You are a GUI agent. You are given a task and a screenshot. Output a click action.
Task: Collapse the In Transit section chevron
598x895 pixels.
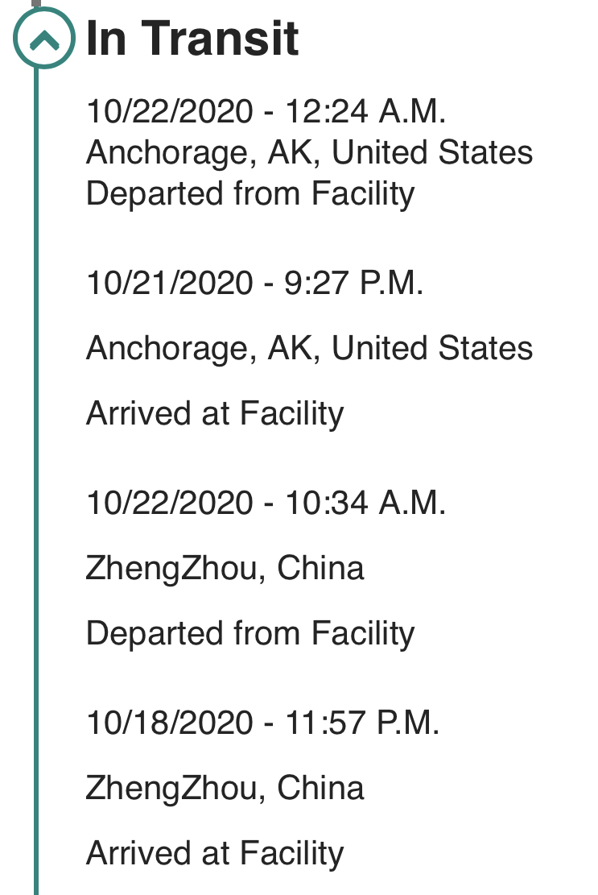[x=44, y=38]
